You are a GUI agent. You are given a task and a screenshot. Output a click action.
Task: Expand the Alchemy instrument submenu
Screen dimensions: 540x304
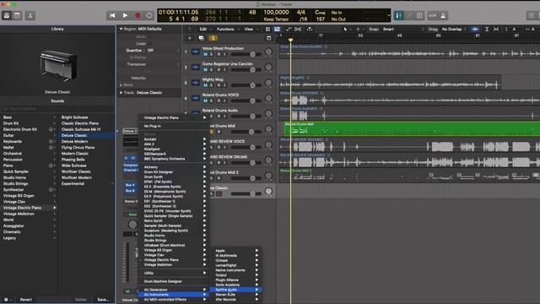(x=174, y=167)
